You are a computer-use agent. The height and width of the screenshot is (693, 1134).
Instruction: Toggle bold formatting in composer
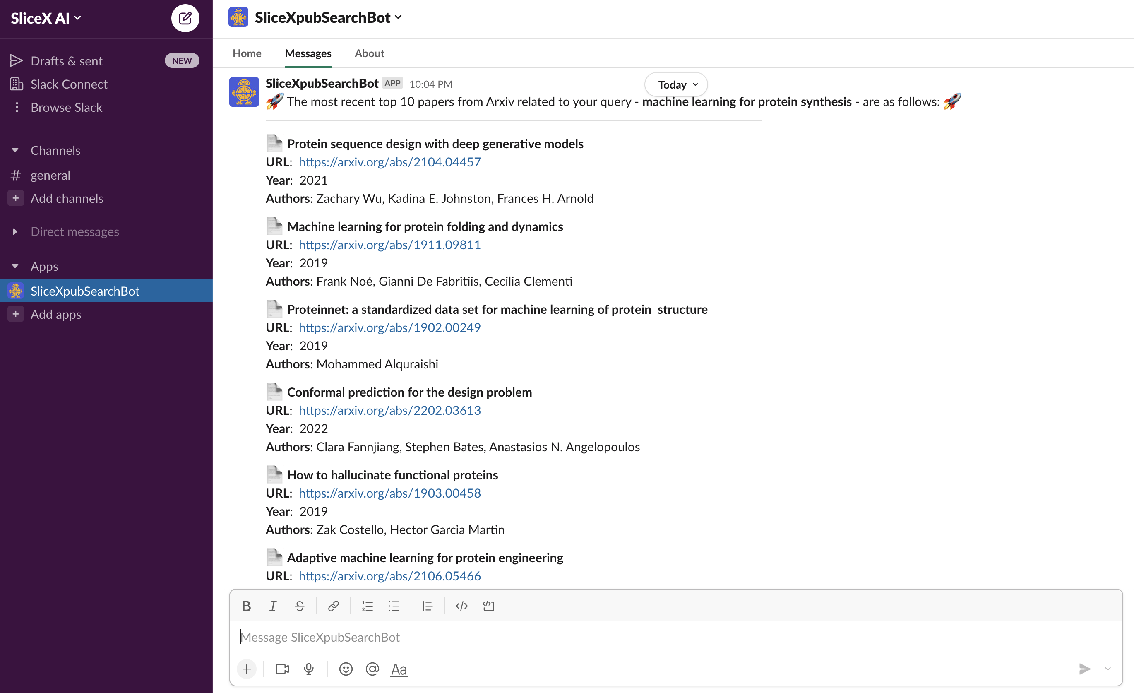pos(246,606)
